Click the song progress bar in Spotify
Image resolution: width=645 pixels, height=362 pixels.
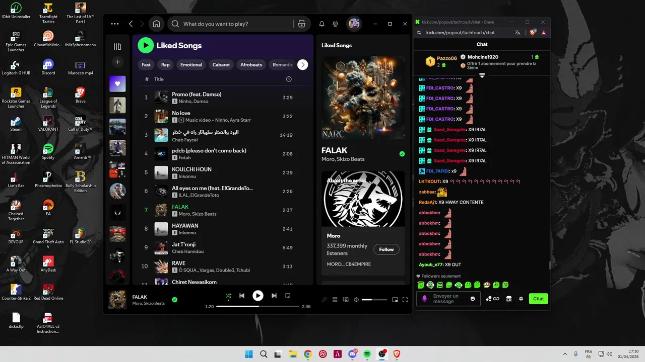(x=257, y=306)
